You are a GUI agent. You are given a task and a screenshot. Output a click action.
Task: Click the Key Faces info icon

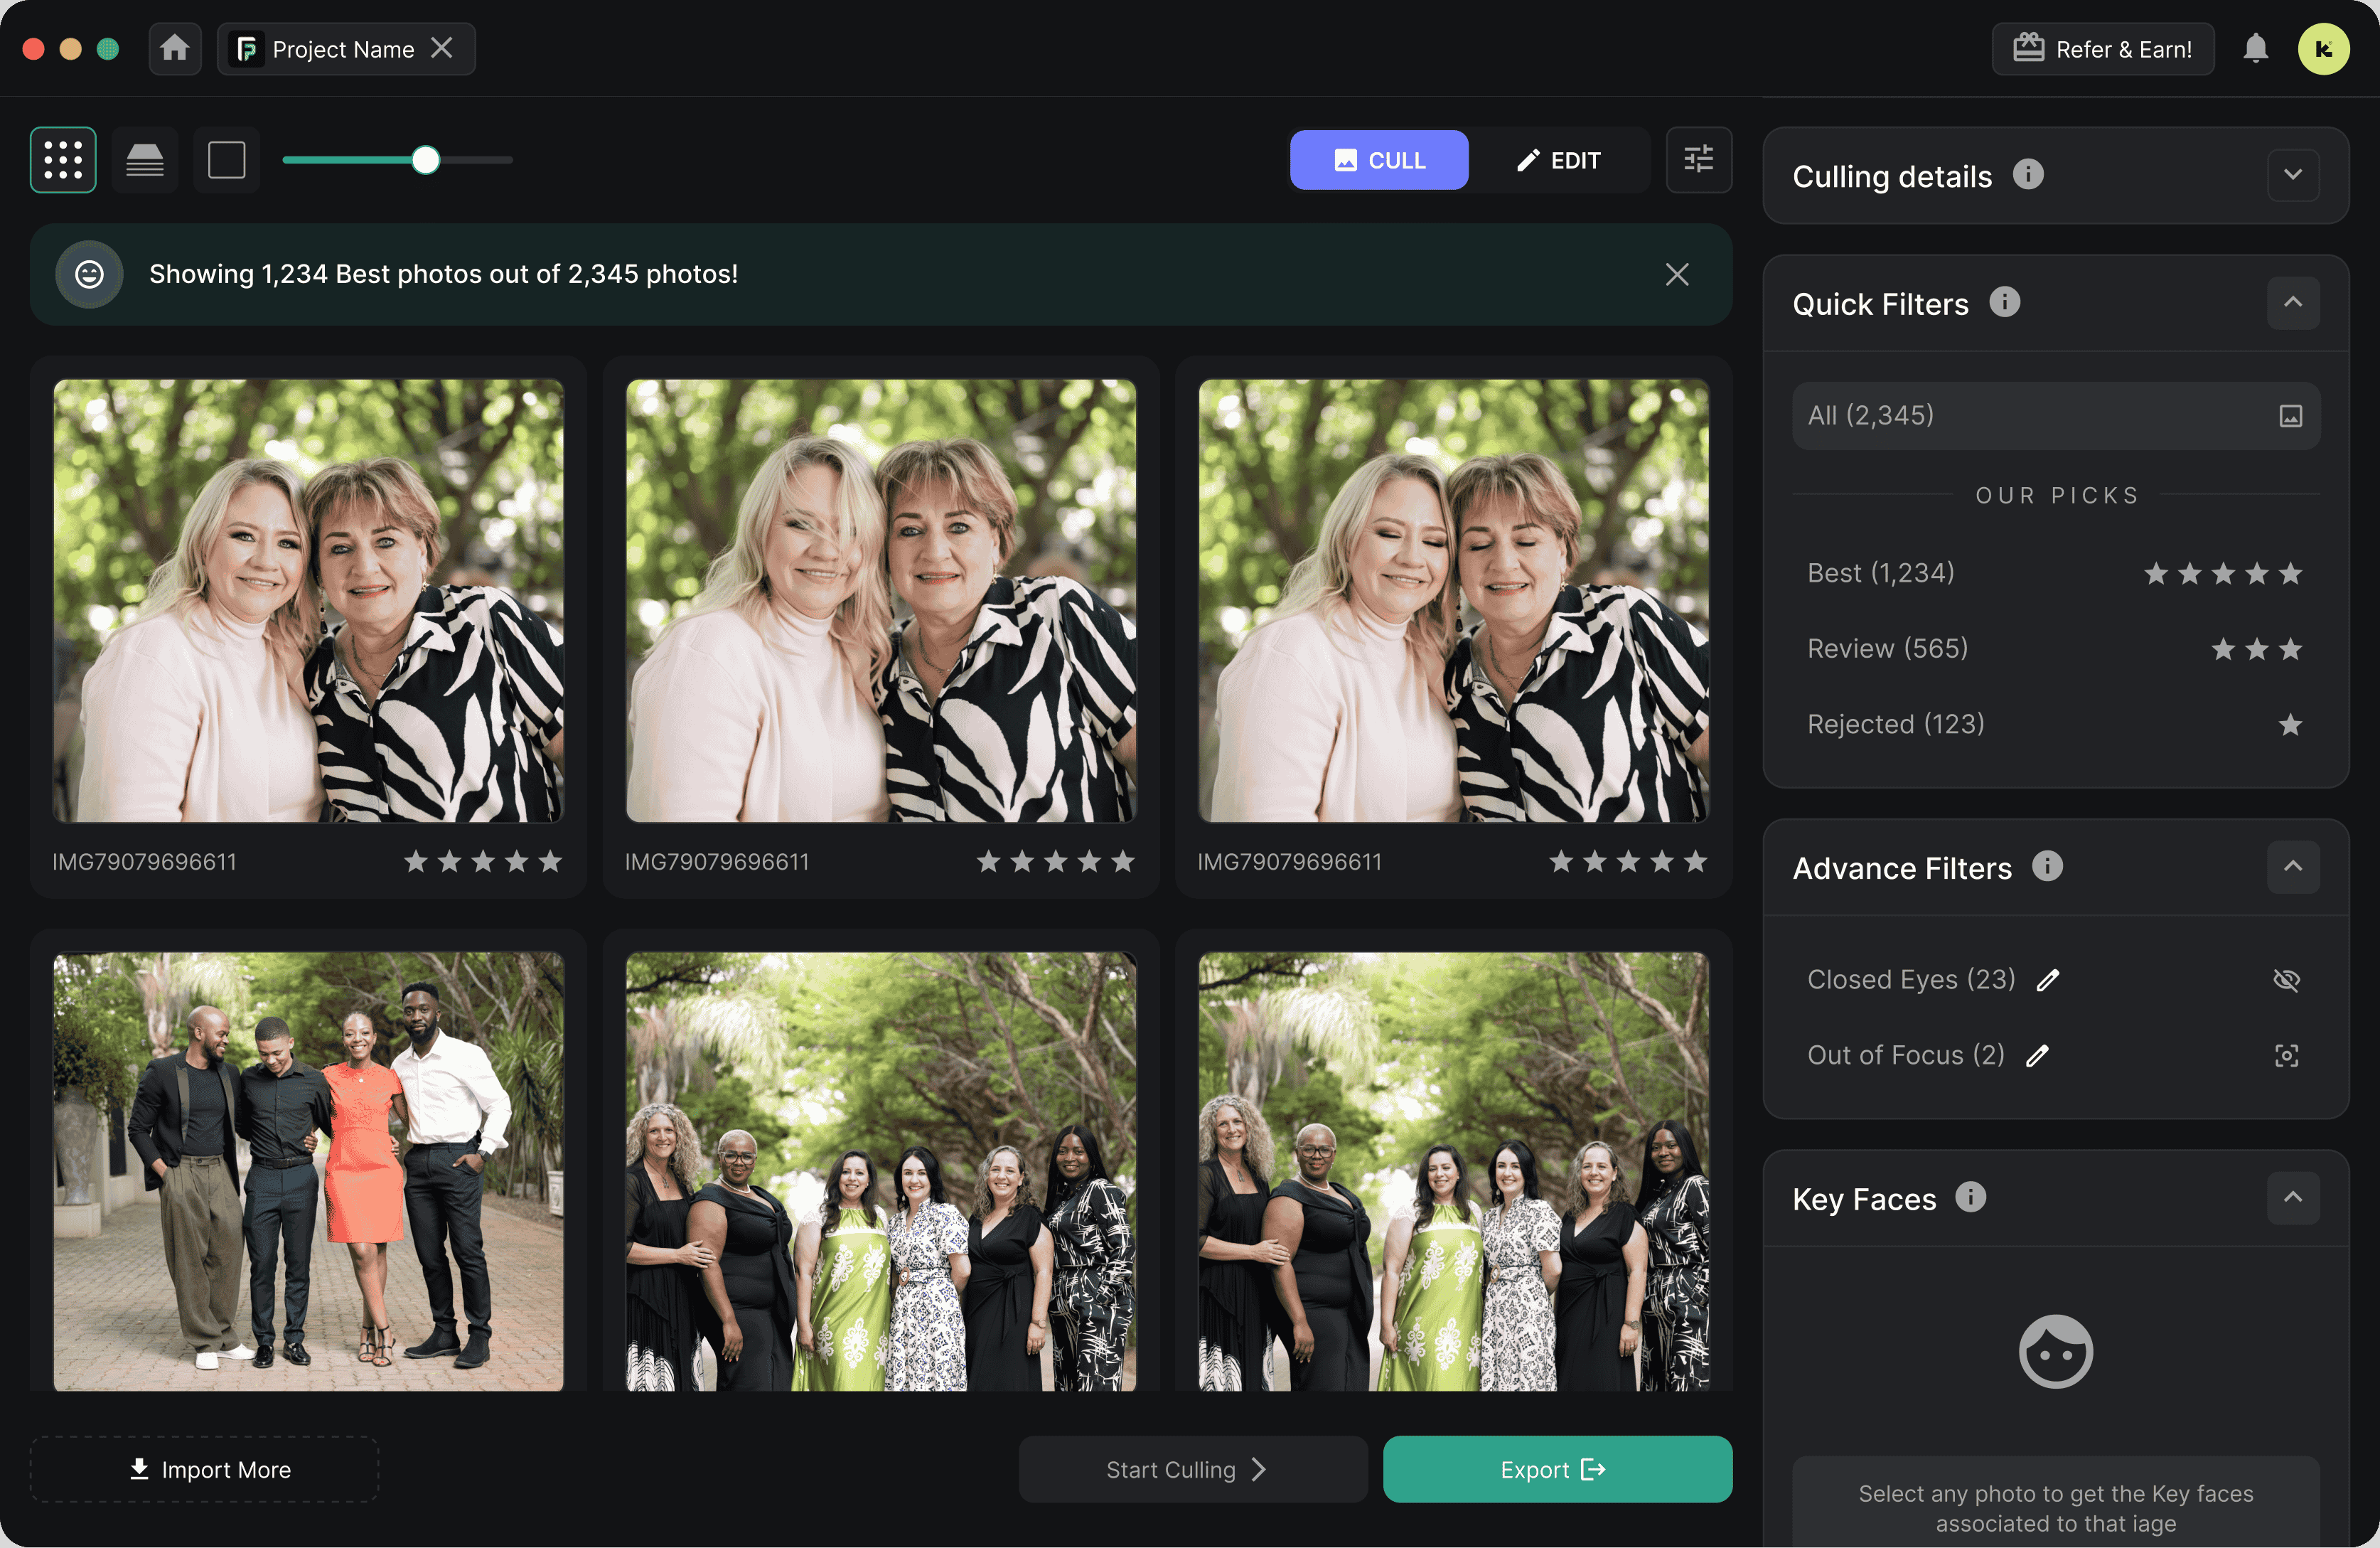(1972, 1198)
